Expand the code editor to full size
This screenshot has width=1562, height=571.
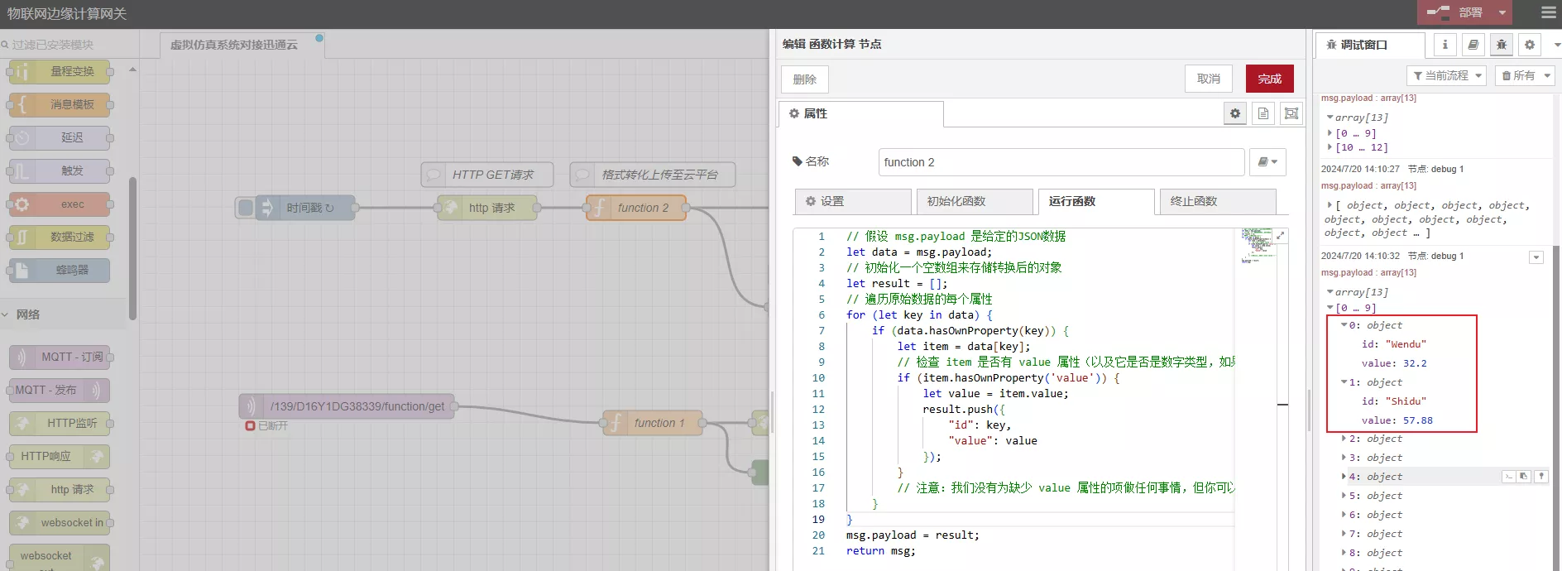tap(1281, 236)
